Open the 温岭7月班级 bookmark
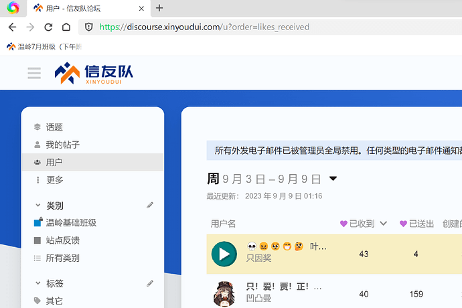 pyautogui.click(x=44, y=47)
